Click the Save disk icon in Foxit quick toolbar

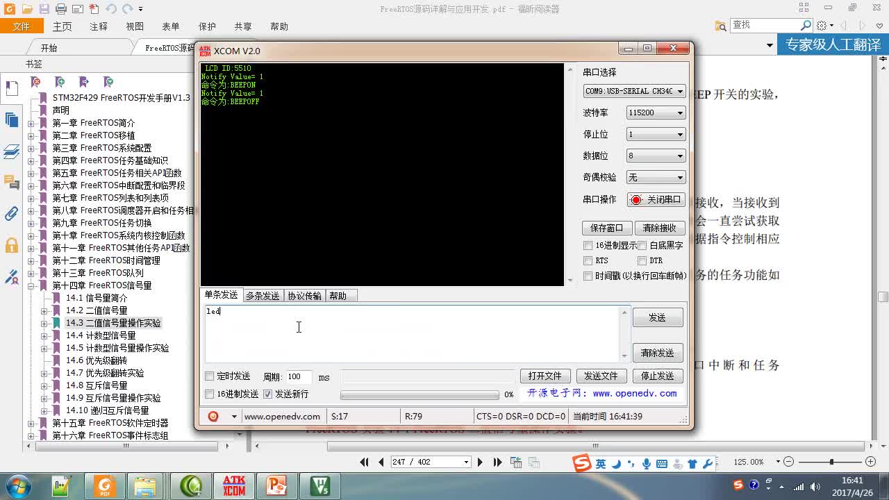point(44,9)
